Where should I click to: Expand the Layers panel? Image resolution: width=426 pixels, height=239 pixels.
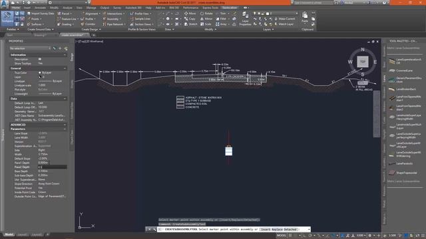tap(268, 29)
